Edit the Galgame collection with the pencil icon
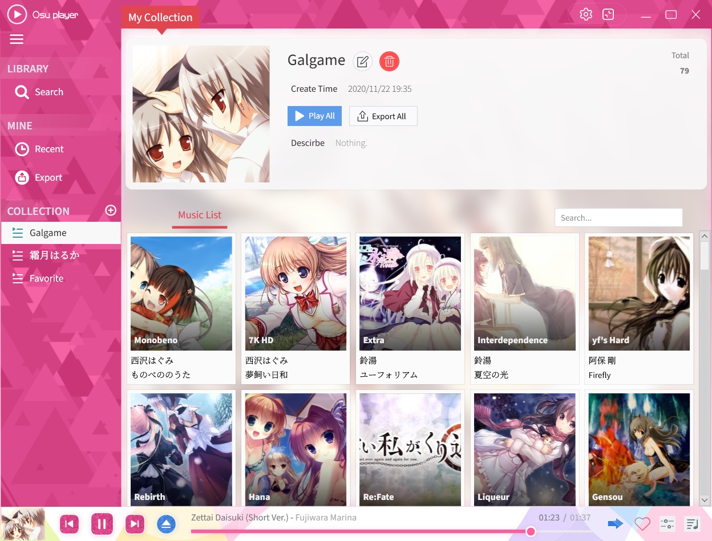Image resolution: width=712 pixels, height=541 pixels. point(362,61)
